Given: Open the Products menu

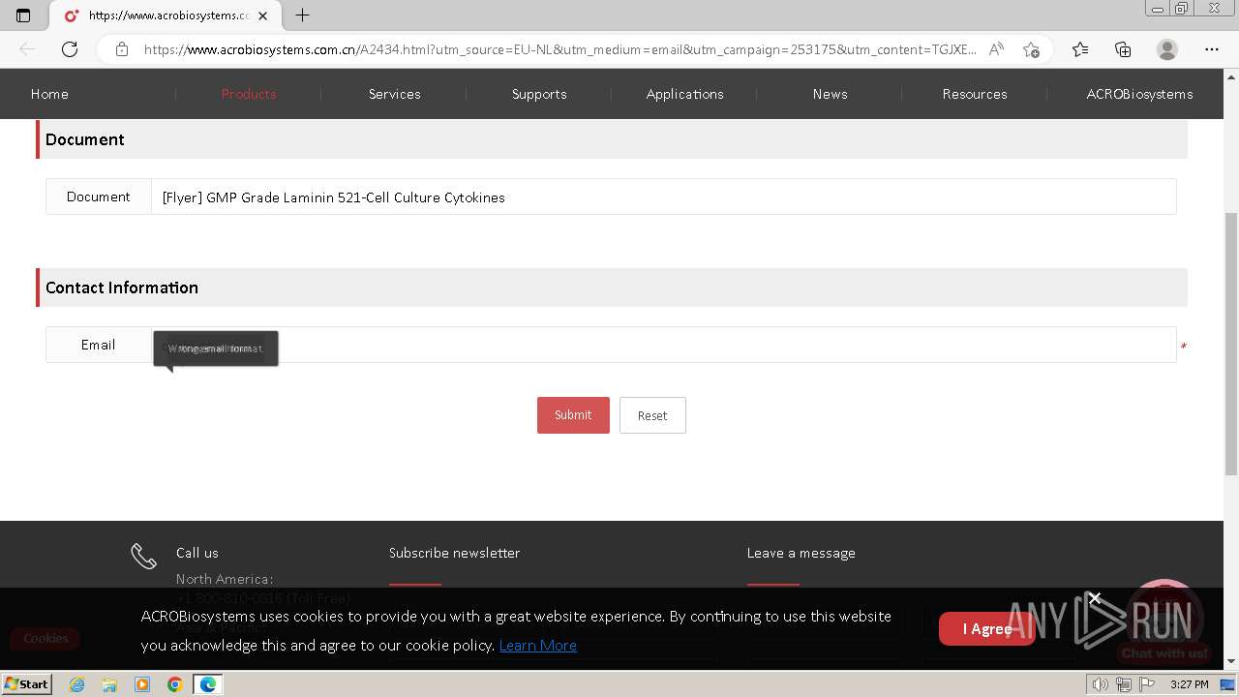Looking at the screenshot, I should [x=249, y=94].
